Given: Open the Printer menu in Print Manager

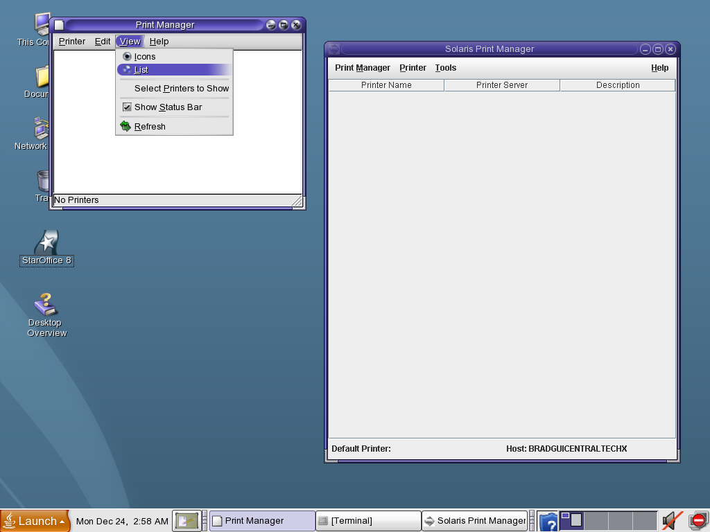Looking at the screenshot, I should pos(72,42).
